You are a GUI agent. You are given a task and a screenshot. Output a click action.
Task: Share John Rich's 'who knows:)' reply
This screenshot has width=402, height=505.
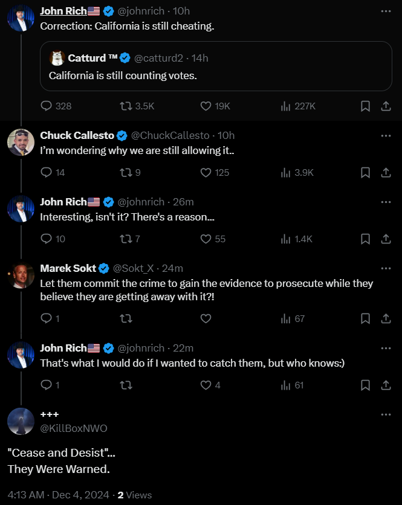point(385,385)
